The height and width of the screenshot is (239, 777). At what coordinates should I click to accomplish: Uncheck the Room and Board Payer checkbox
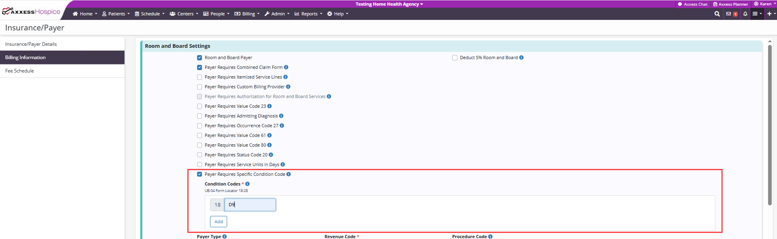pos(200,58)
